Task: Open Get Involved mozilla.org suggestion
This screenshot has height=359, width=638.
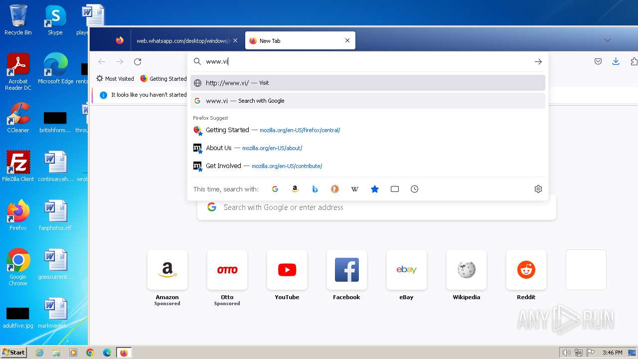Action: point(368,166)
